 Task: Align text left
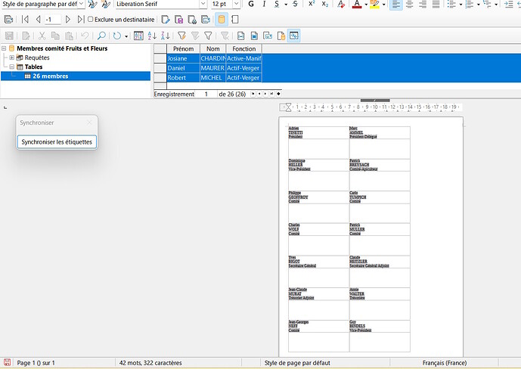395,4
